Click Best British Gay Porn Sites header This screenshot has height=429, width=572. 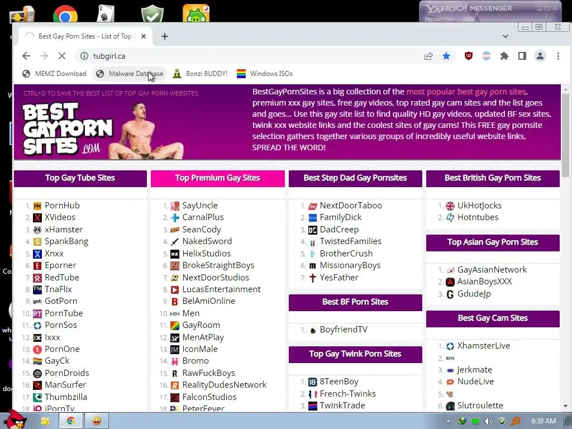493,178
